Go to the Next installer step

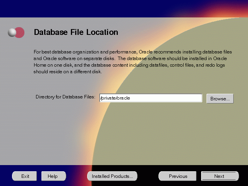click(x=220, y=176)
